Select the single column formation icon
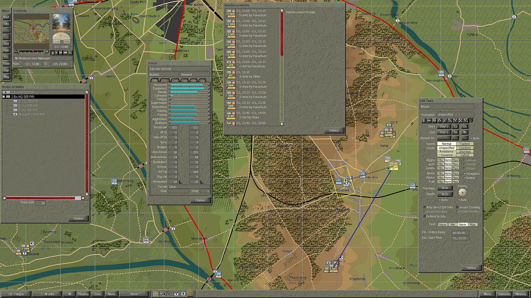Screen dimensions: 531x298 pyautogui.click(x=424, y=121)
